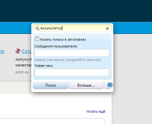152x124 pixels.
Task: Follow the «Искать ещё» link
Action: [96, 111]
